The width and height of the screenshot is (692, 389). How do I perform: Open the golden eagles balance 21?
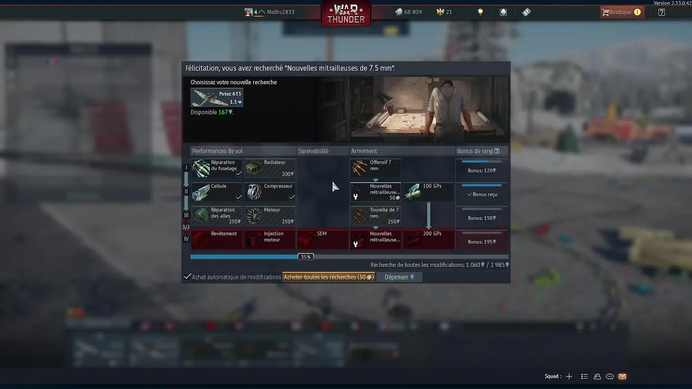[444, 12]
